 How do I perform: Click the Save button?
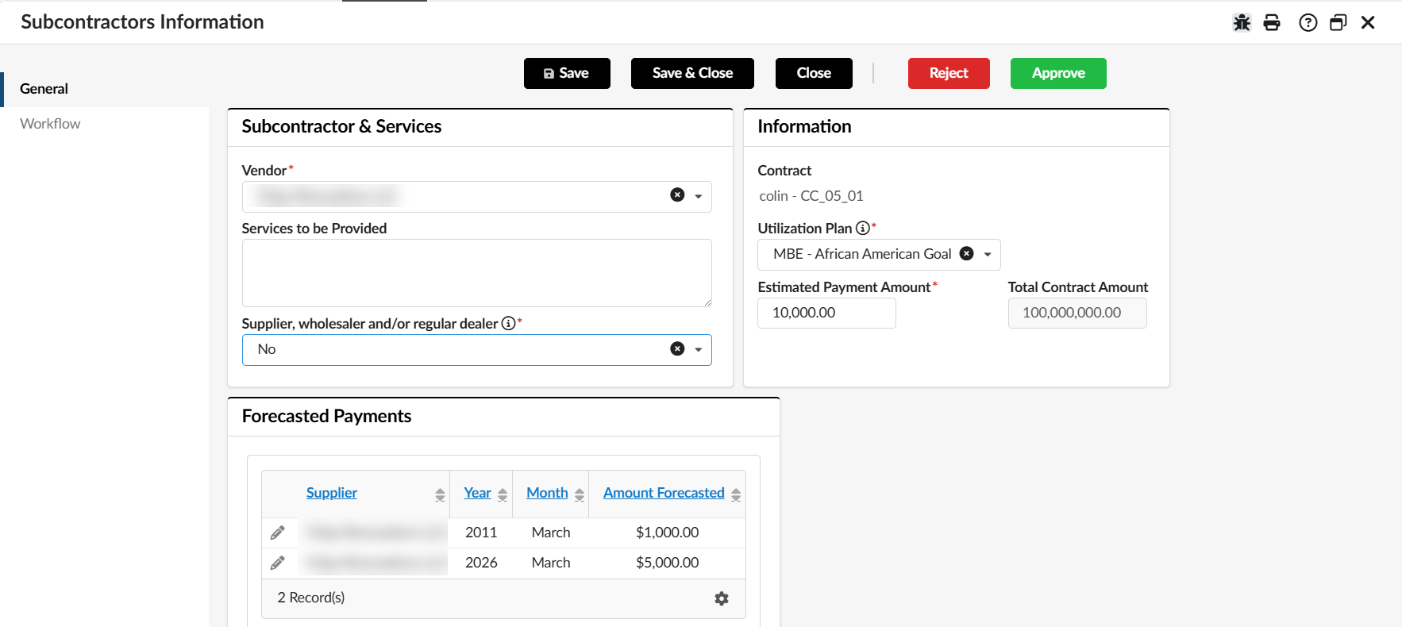567,73
